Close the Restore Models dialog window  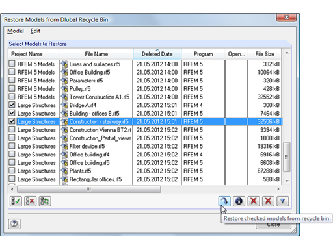click(286, 18)
